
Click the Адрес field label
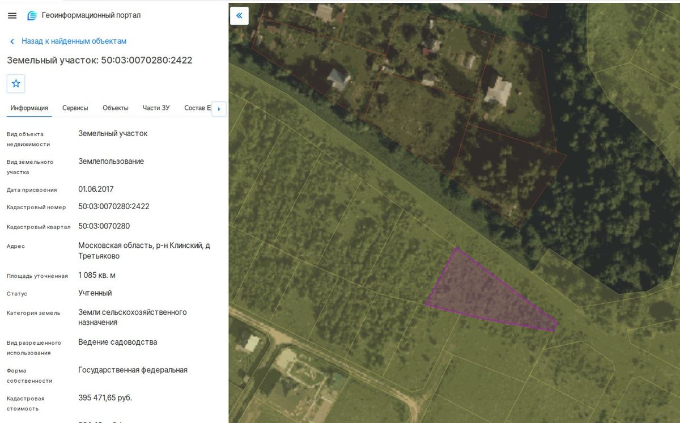(x=16, y=247)
